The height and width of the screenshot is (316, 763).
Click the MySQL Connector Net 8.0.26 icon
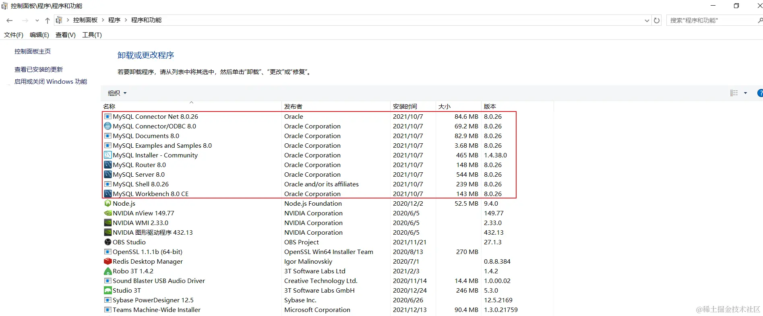(x=108, y=116)
